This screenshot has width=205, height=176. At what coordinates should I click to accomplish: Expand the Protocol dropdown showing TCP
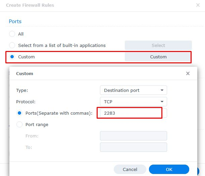point(133,102)
